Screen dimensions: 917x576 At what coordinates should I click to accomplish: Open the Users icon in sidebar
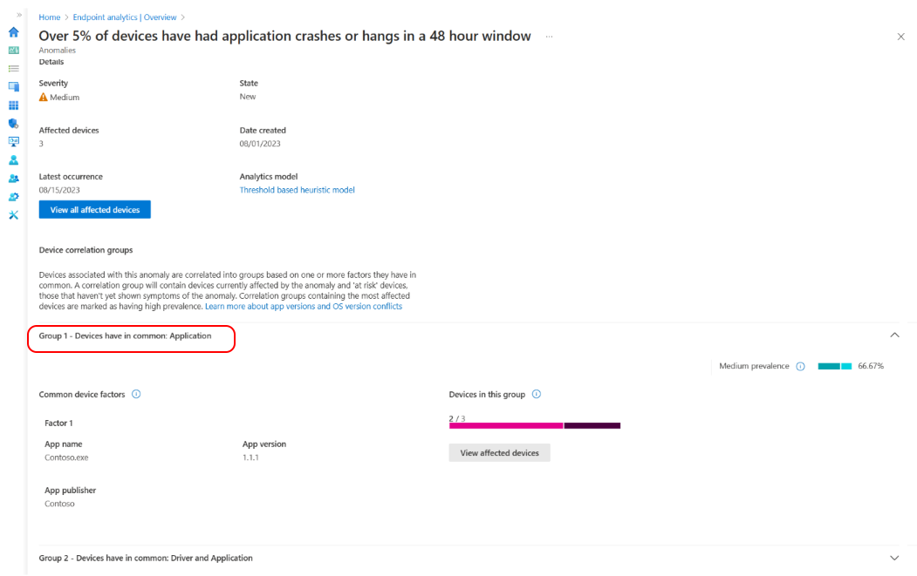(13, 160)
